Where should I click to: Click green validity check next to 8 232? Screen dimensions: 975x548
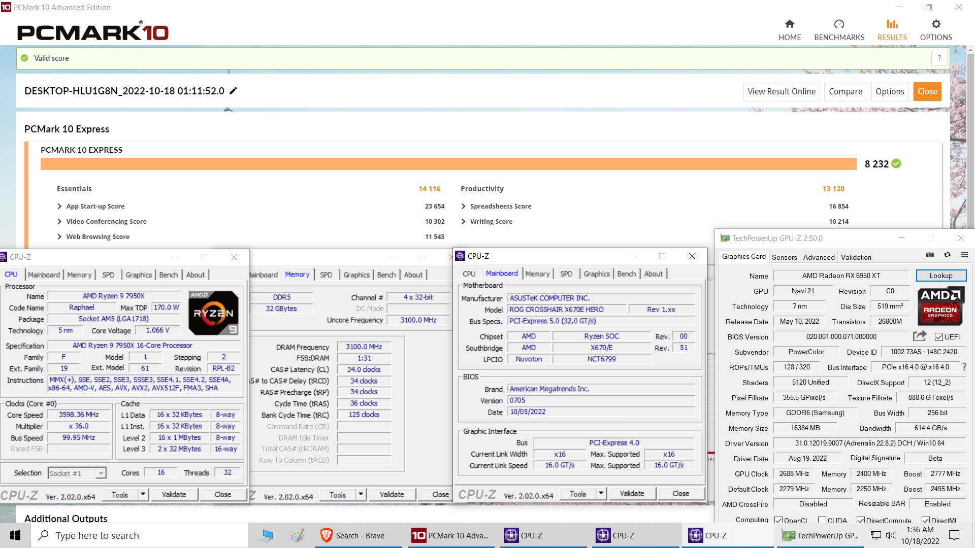tap(896, 163)
